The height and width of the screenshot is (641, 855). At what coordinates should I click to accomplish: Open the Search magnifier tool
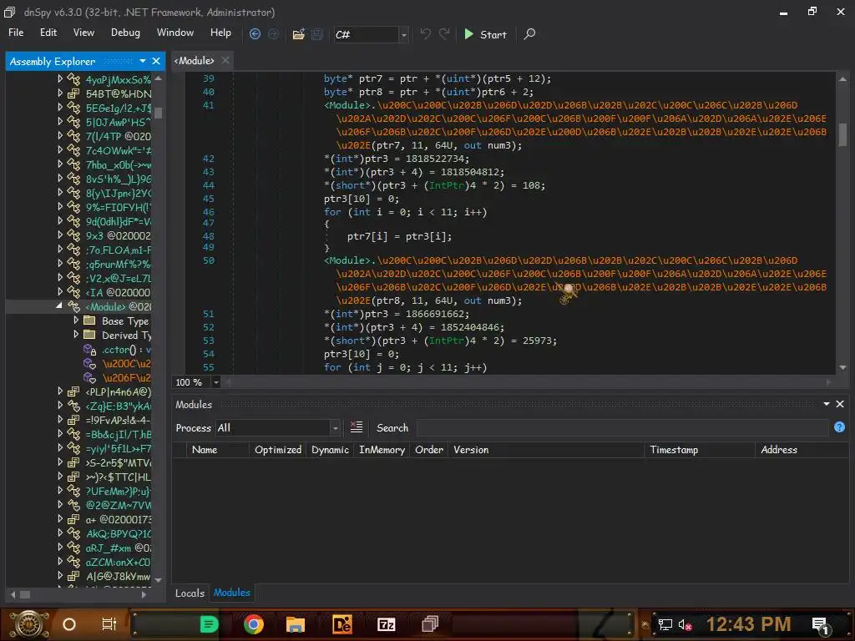click(529, 34)
